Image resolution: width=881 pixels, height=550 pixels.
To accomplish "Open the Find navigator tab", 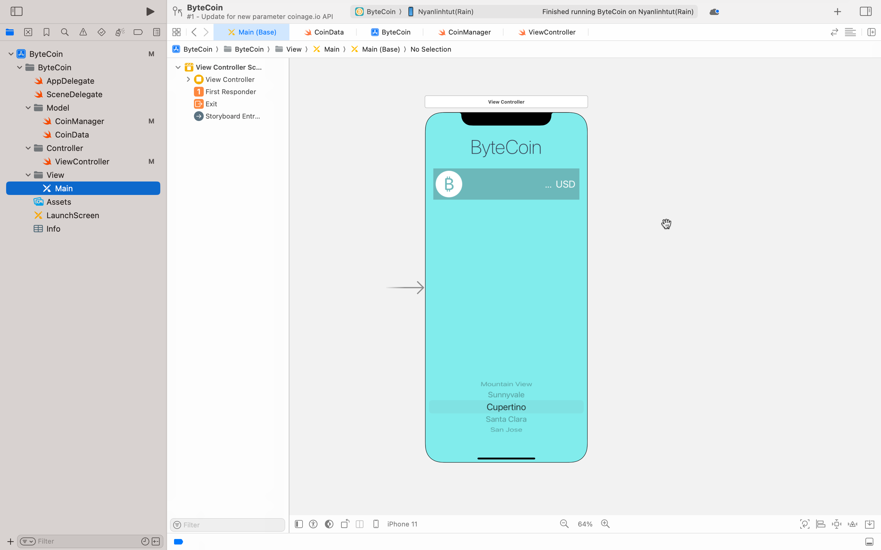I will (x=65, y=32).
